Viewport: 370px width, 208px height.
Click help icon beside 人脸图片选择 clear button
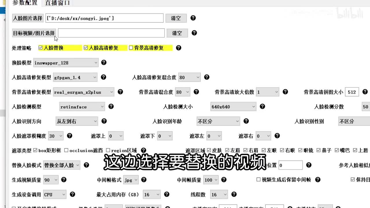tap(193, 18)
